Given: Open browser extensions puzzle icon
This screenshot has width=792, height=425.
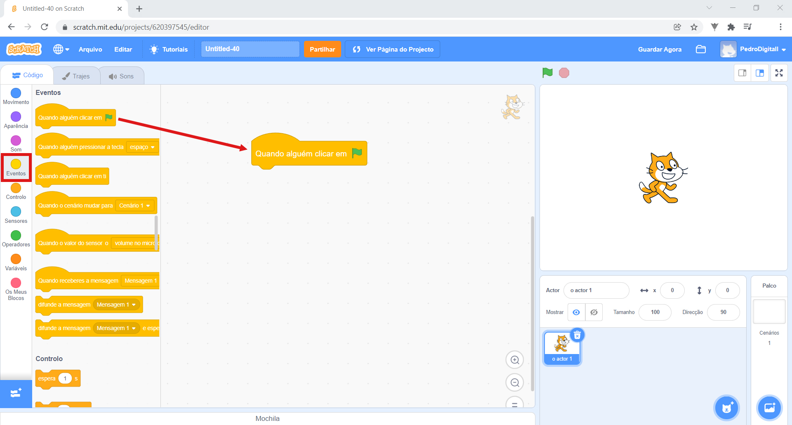Looking at the screenshot, I should [x=731, y=27].
